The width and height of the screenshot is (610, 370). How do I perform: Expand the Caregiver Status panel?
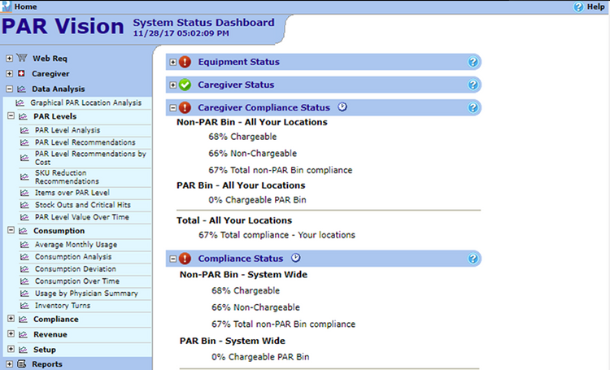tap(173, 85)
